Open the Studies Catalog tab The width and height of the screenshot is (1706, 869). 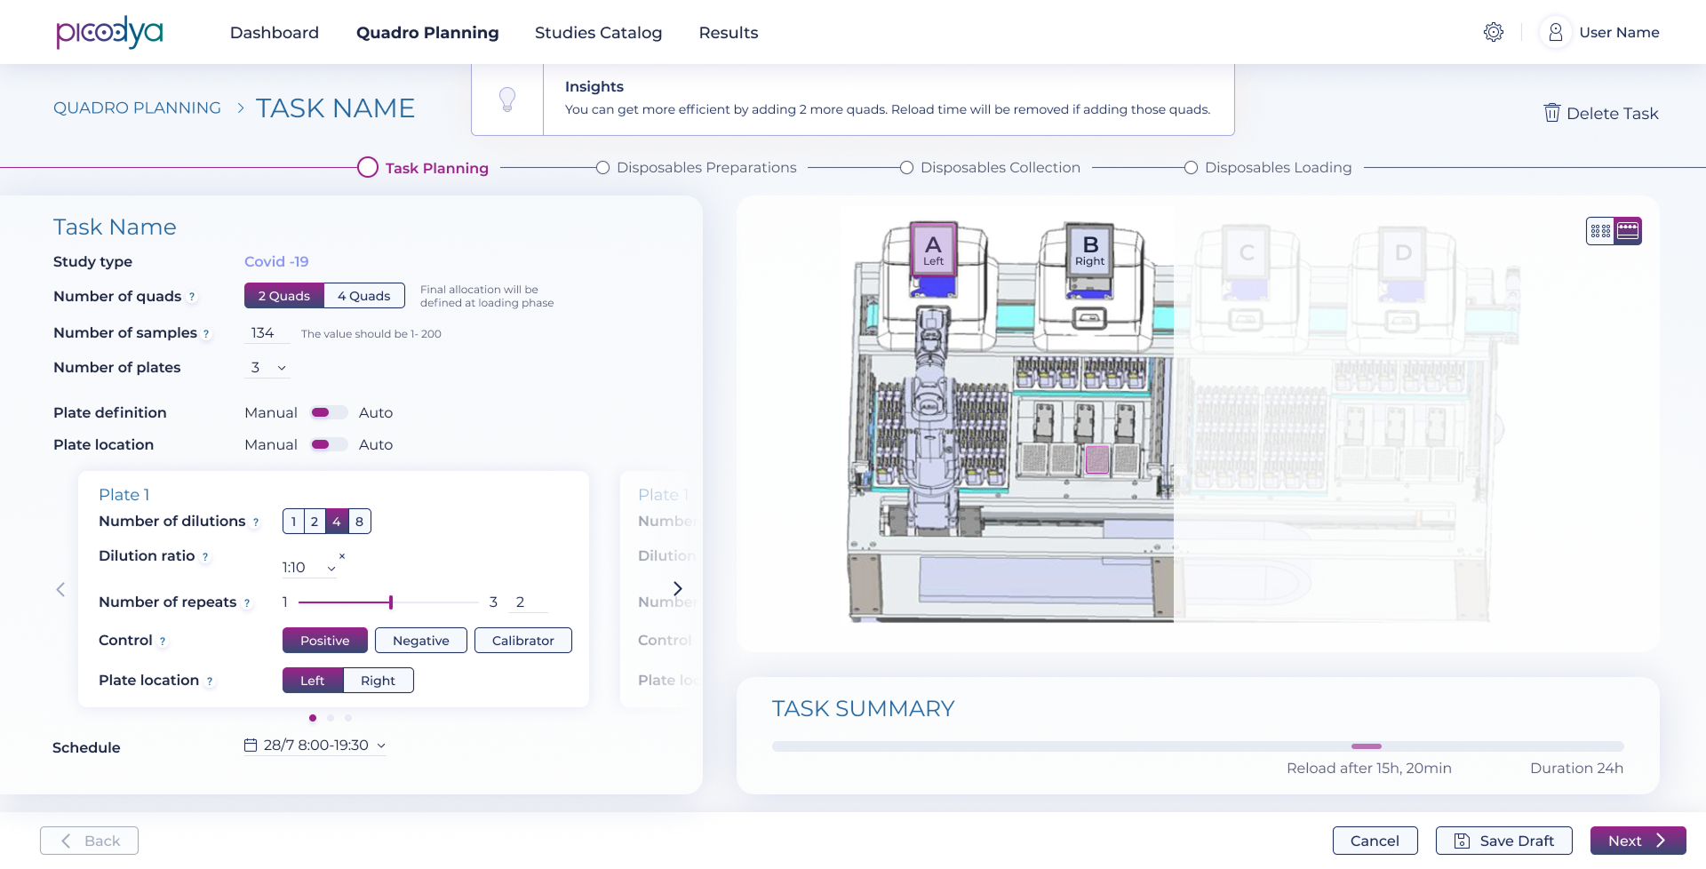(598, 33)
